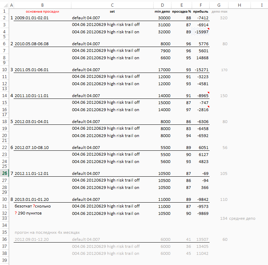
Task: Click the red heading 'основные просадки'
Action: (42, 12)
